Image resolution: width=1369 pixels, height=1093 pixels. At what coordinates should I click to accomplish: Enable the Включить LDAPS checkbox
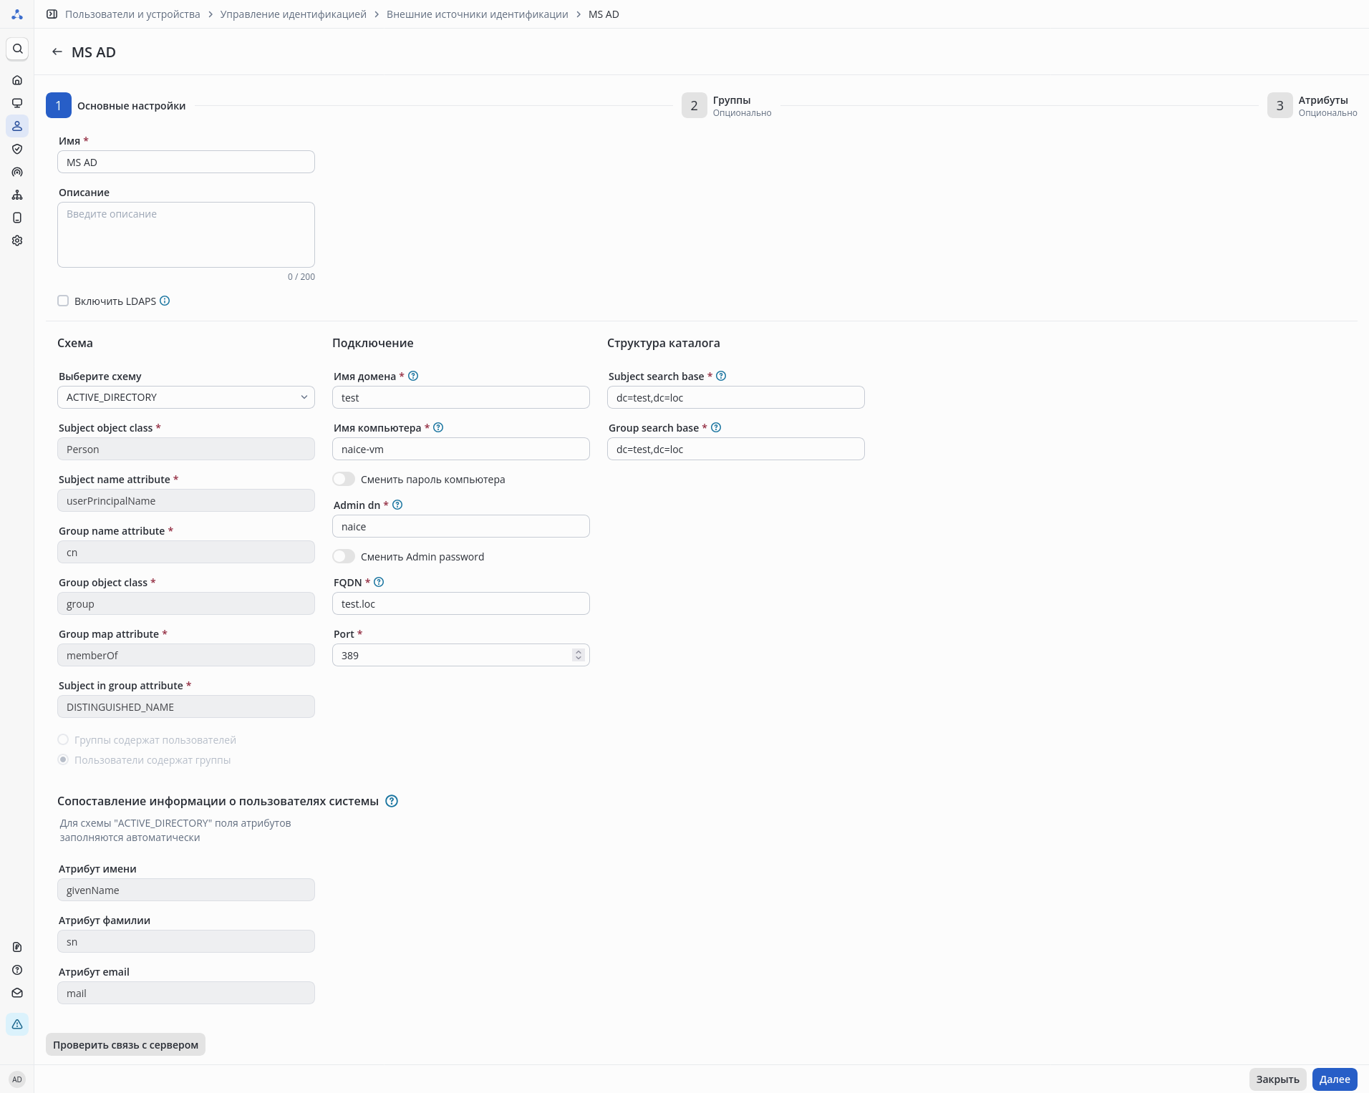[63, 301]
